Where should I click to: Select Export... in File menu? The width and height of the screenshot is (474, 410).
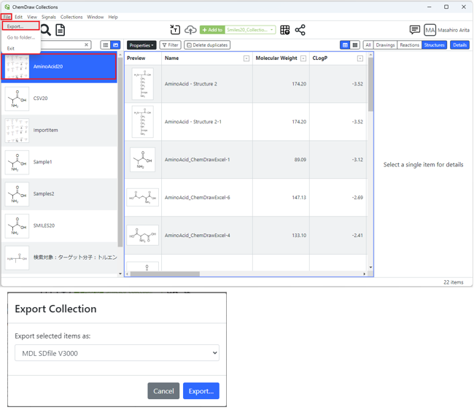[x=15, y=26]
